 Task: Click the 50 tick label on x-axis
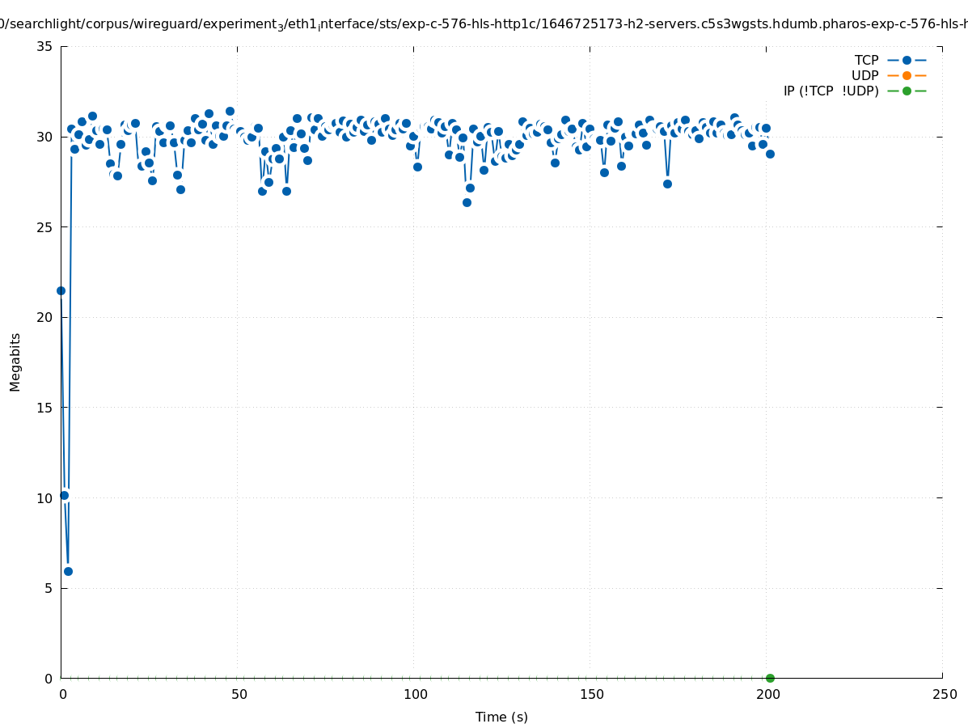[239, 694]
